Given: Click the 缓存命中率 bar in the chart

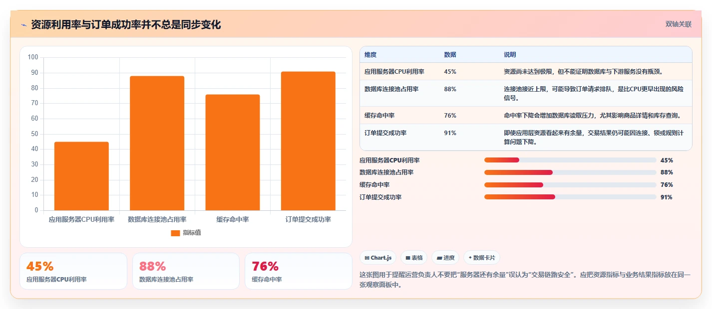Looking at the screenshot, I should (233, 153).
